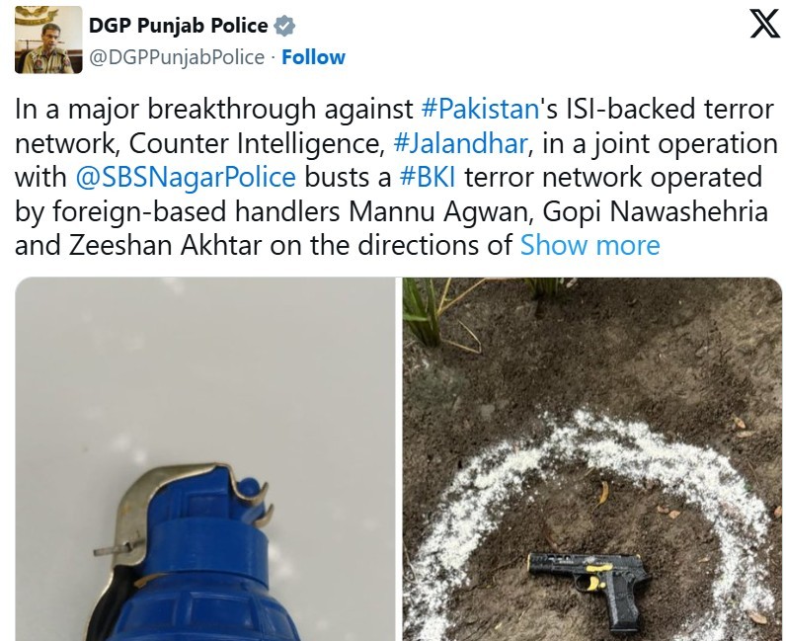Click the verified badge next to DGP Punjab Police
Screen dimensions: 786x641
tap(284, 26)
